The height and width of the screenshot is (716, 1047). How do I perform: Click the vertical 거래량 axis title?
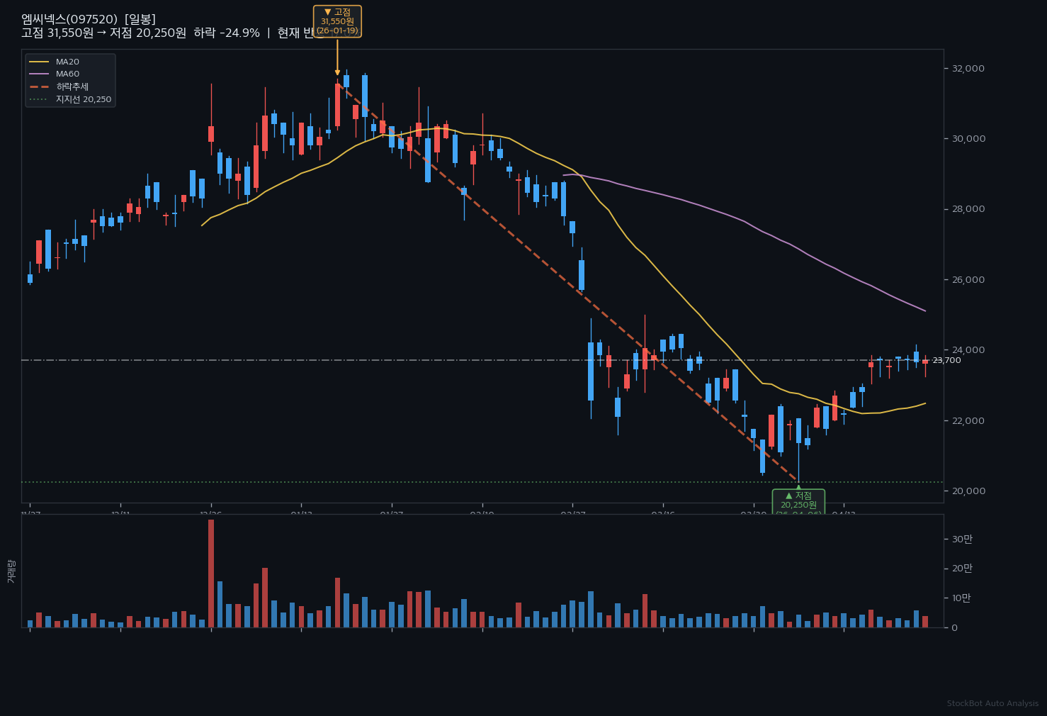point(11,571)
